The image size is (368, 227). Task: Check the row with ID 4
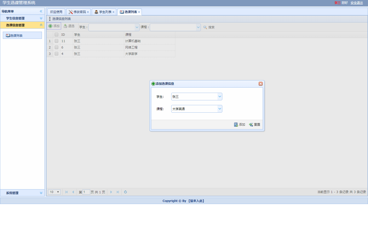[x=56, y=54]
